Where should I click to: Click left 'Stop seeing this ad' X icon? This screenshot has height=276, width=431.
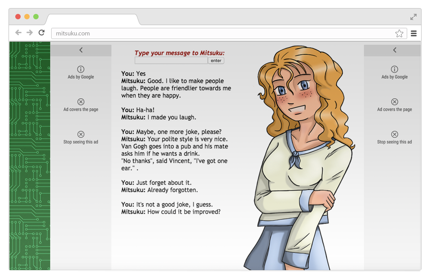(81, 134)
